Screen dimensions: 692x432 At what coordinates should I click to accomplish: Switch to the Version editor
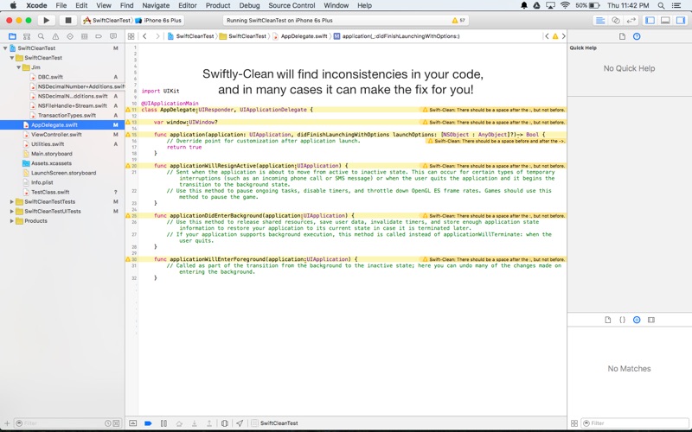tap(631, 20)
